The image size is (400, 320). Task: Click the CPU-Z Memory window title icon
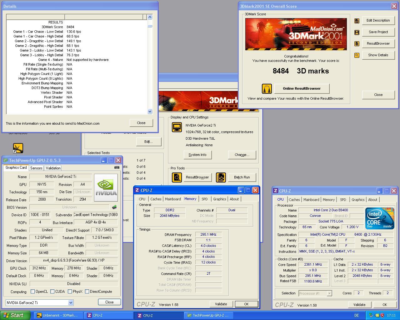pos(137,190)
